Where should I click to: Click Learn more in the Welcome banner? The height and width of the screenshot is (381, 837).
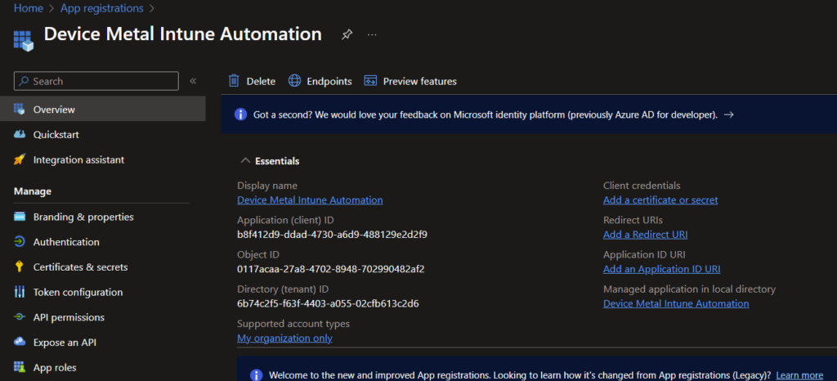pyautogui.click(x=799, y=375)
